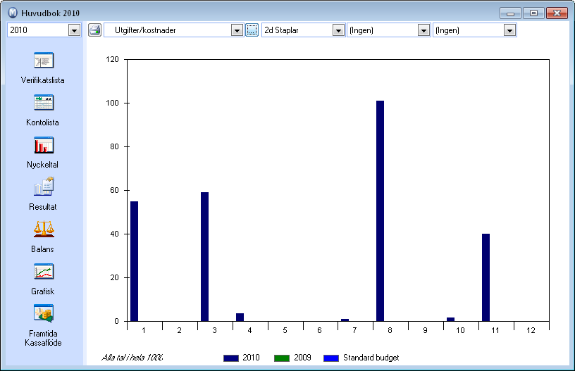Click the 2009 green legend swatch

282,358
